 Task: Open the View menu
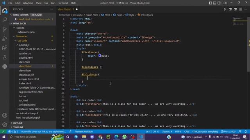[x=39, y=3]
